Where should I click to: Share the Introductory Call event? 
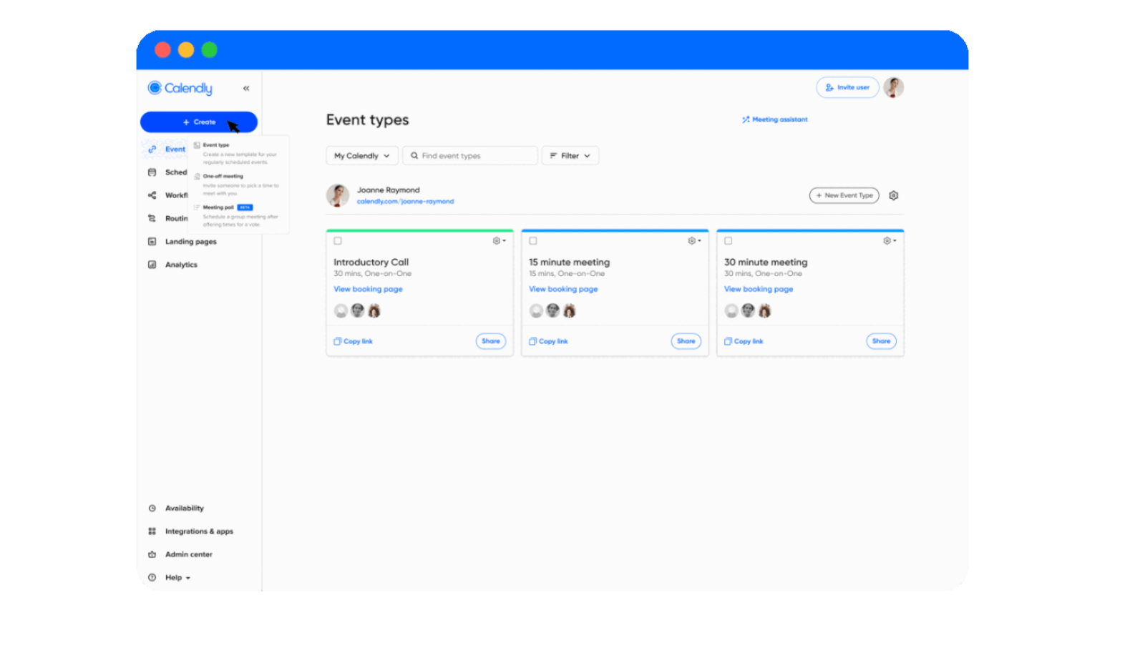click(491, 341)
